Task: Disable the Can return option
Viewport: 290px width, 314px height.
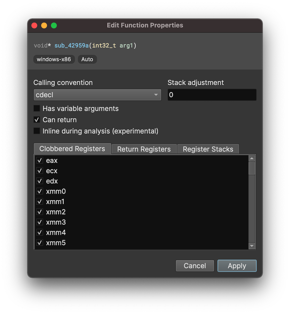Action: point(37,120)
